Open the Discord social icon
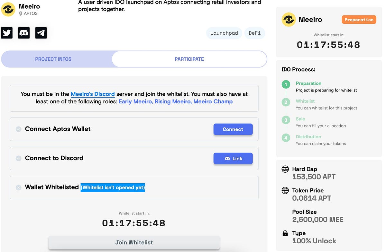Image resolution: width=386 pixels, height=252 pixels. pos(24,32)
